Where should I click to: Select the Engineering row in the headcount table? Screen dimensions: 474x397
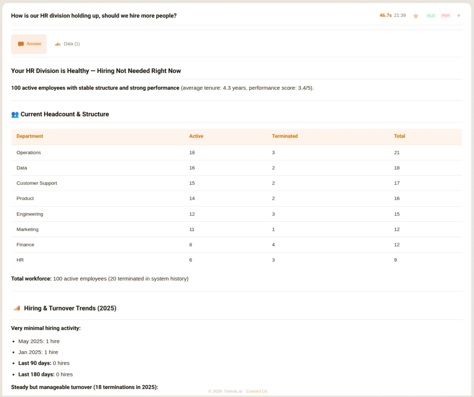point(117,214)
